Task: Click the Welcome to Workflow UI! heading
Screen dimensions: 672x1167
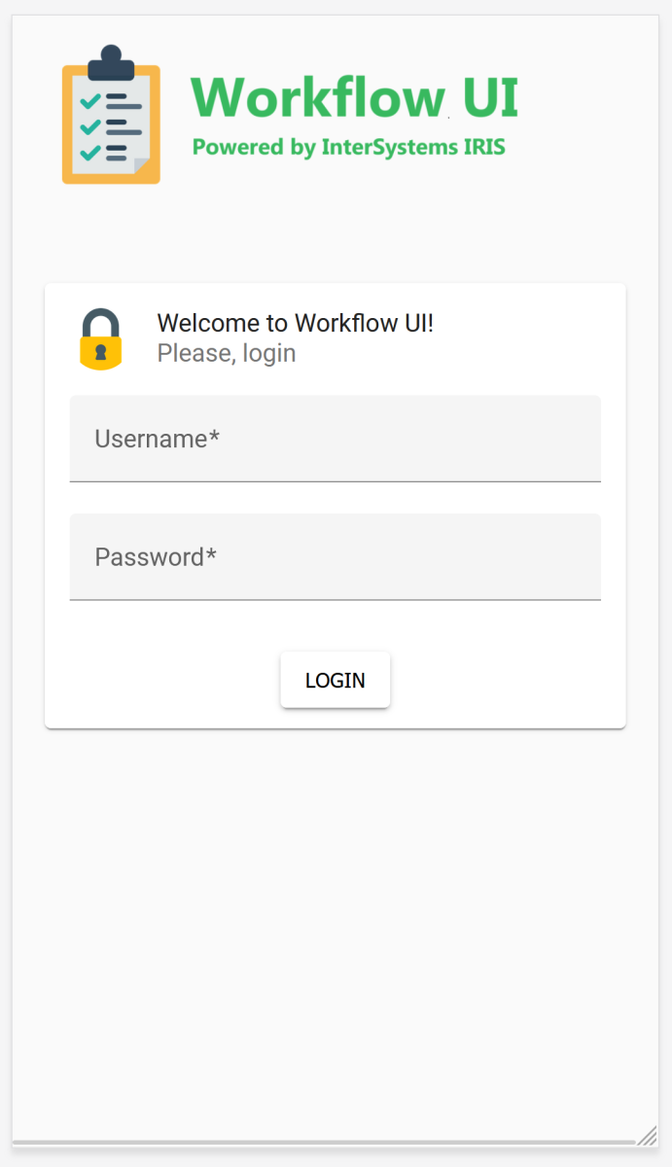Action: click(295, 323)
